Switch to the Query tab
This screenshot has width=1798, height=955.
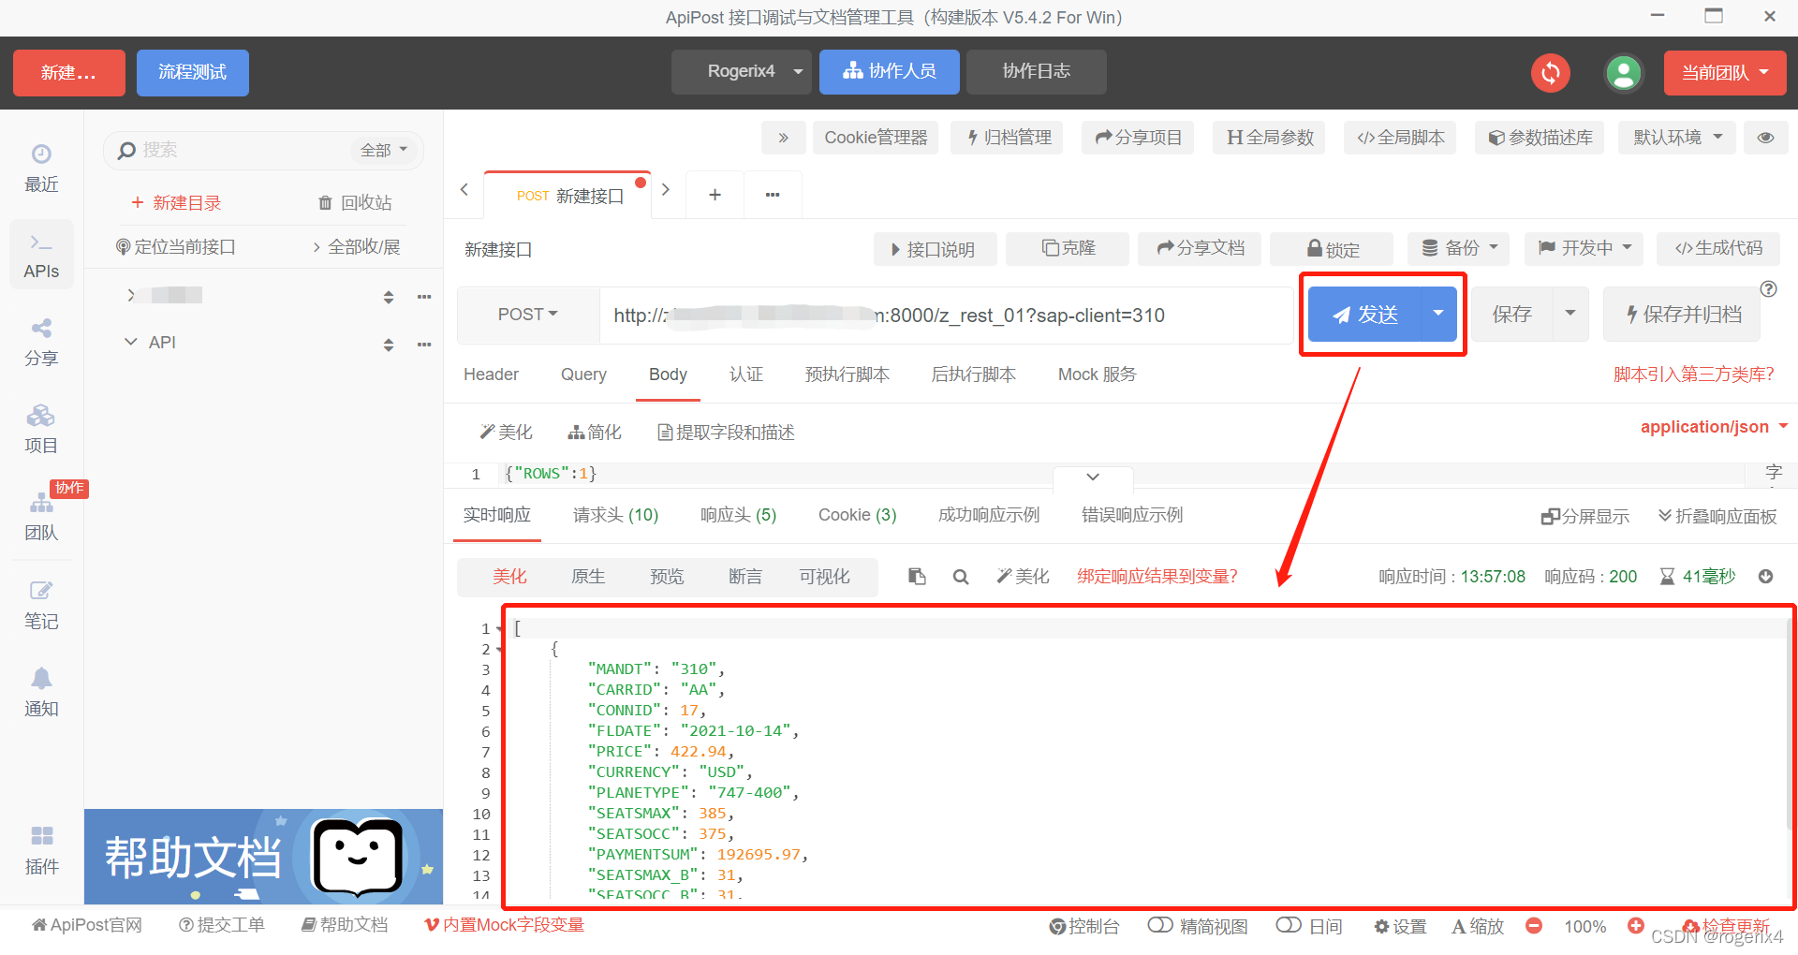pos(583,375)
